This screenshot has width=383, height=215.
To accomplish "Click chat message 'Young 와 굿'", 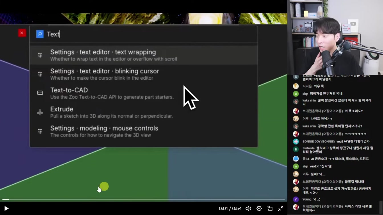I will click(311, 199).
